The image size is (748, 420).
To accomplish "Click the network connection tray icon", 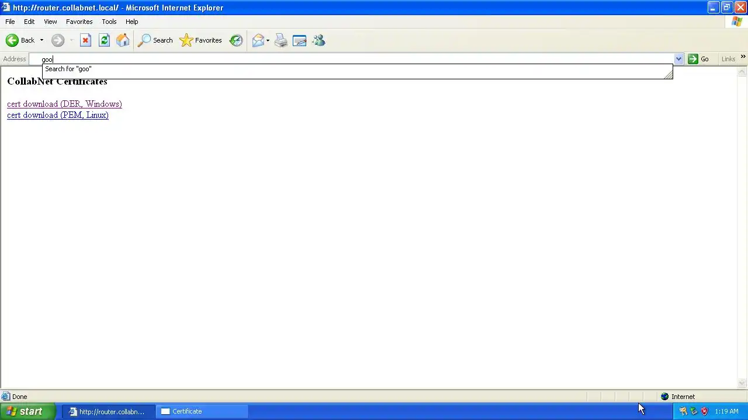I will coord(694,411).
